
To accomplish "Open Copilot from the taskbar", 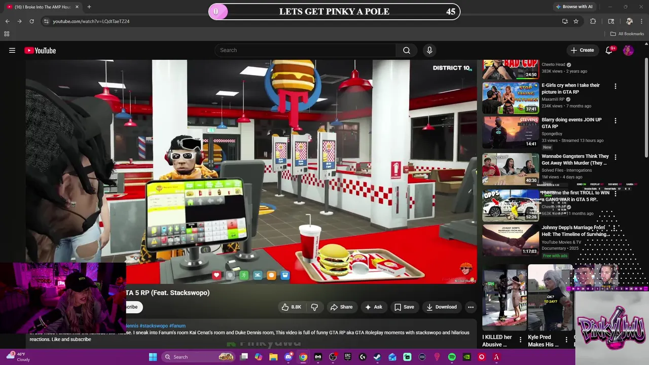I will click(259, 357).
